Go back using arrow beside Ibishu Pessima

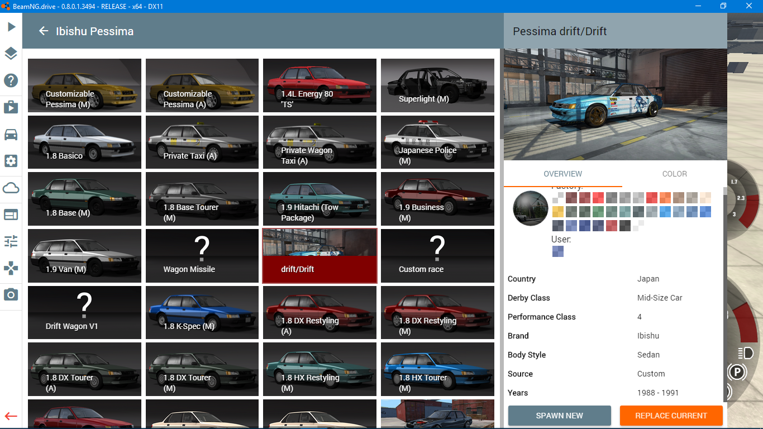44,31
